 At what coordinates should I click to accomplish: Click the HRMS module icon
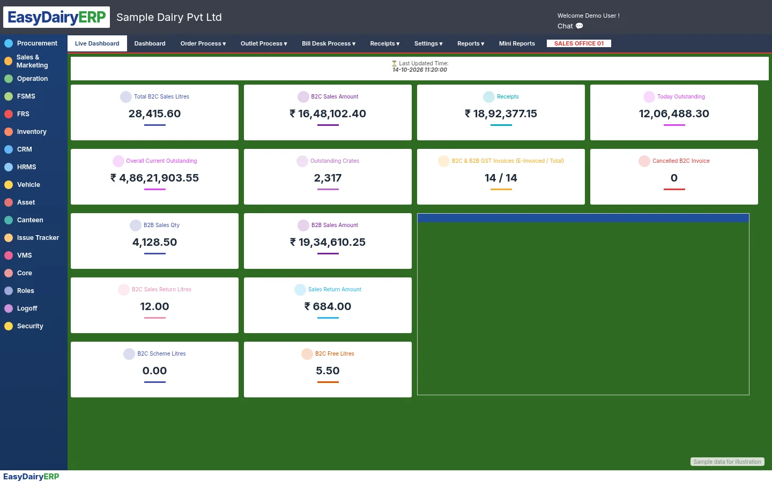coord(9,167)
